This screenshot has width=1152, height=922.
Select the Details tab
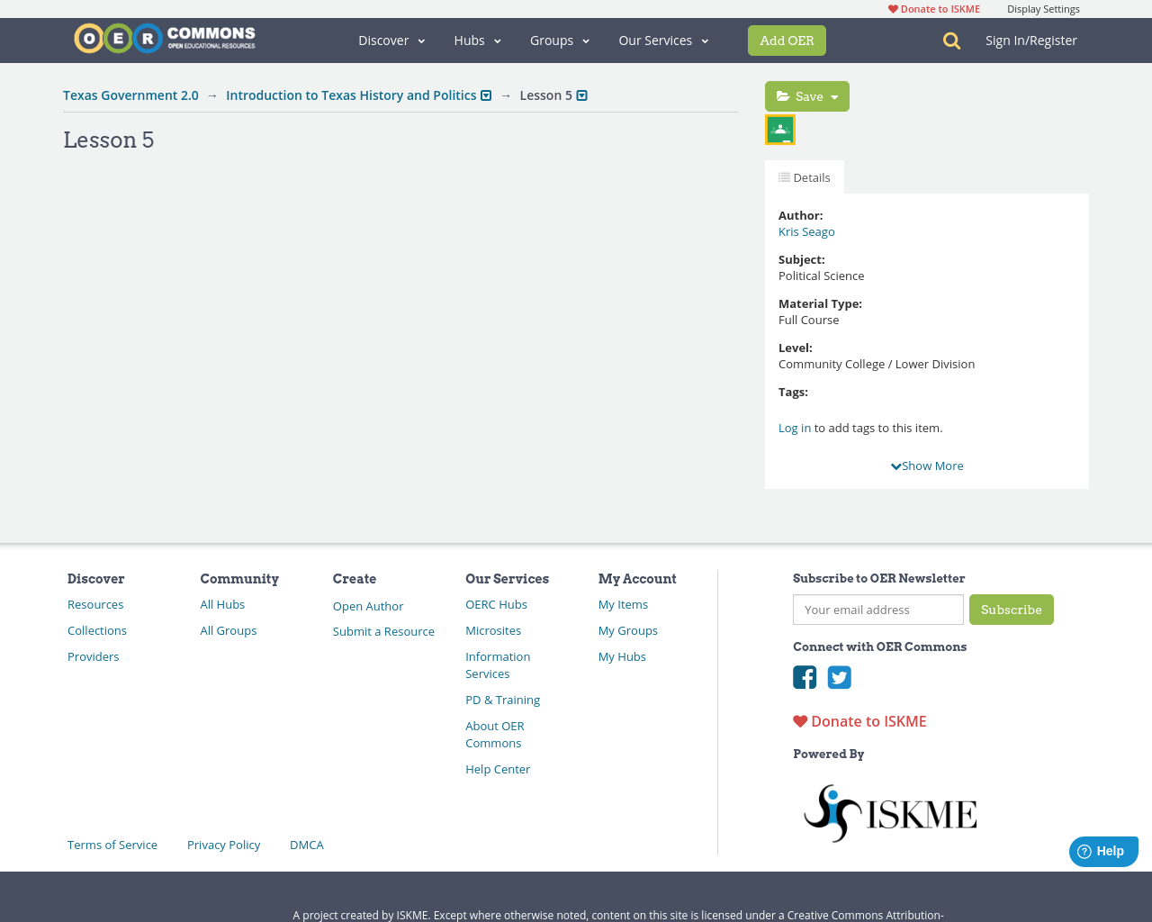tap(805, 177)
